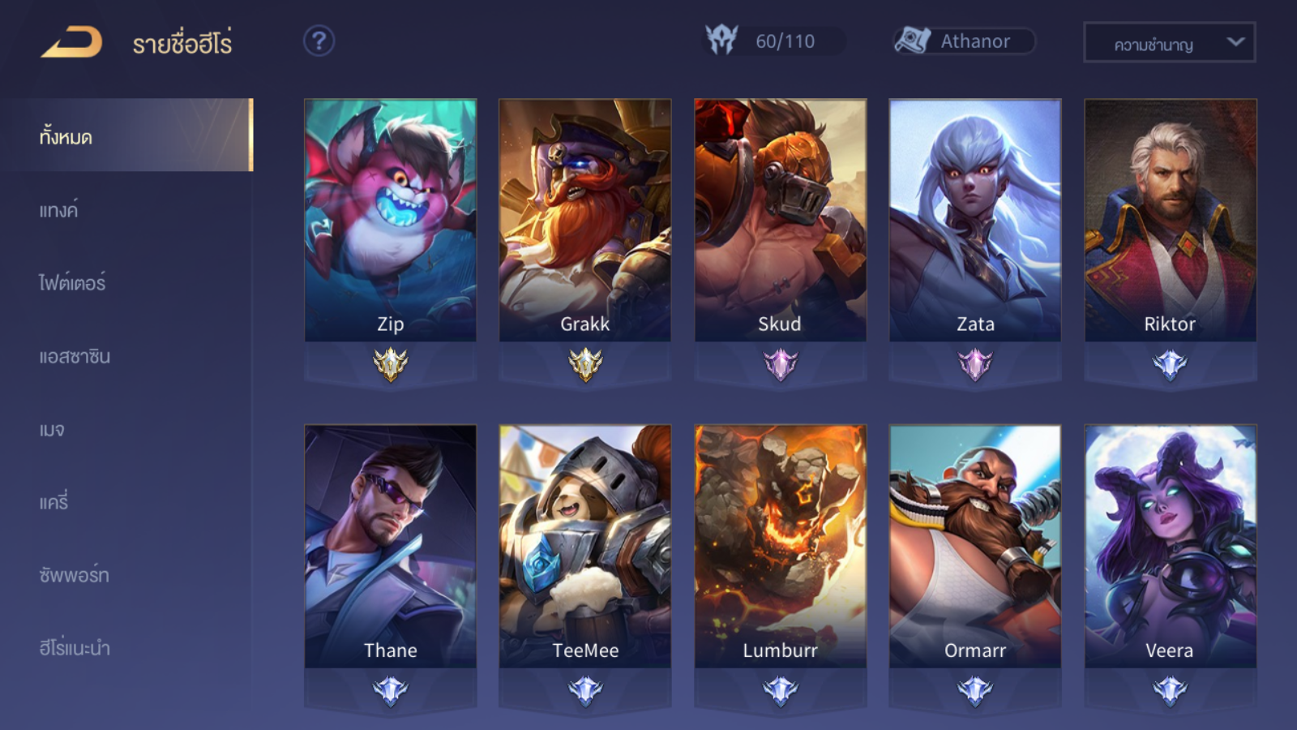Click the hero count helmet icon
This screenshot has width=1297, height=730.
(721, 40)
